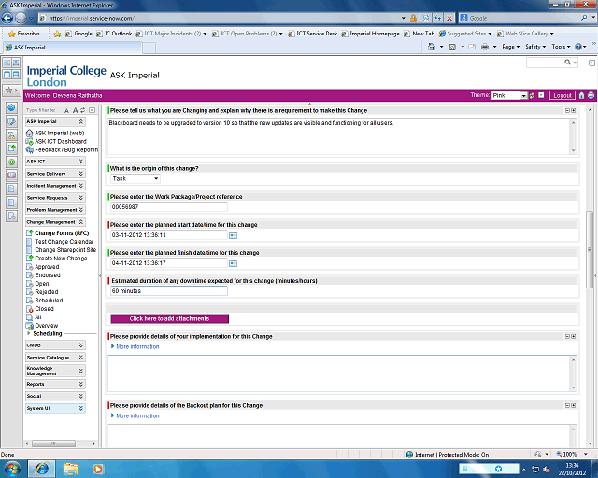
Task: Open the IE Safety menu
Action: coord(534,47)
